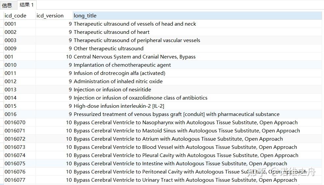Click the 'Implantation of chemotherapeutic agent' cell
The height and width of the screenshot is (185, 324).
click(x=122, y=65)
